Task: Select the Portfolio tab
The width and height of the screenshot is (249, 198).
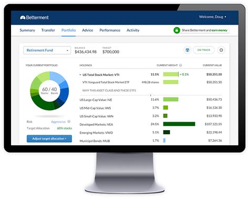Action: pyautogui.click(x=68, y=30)
